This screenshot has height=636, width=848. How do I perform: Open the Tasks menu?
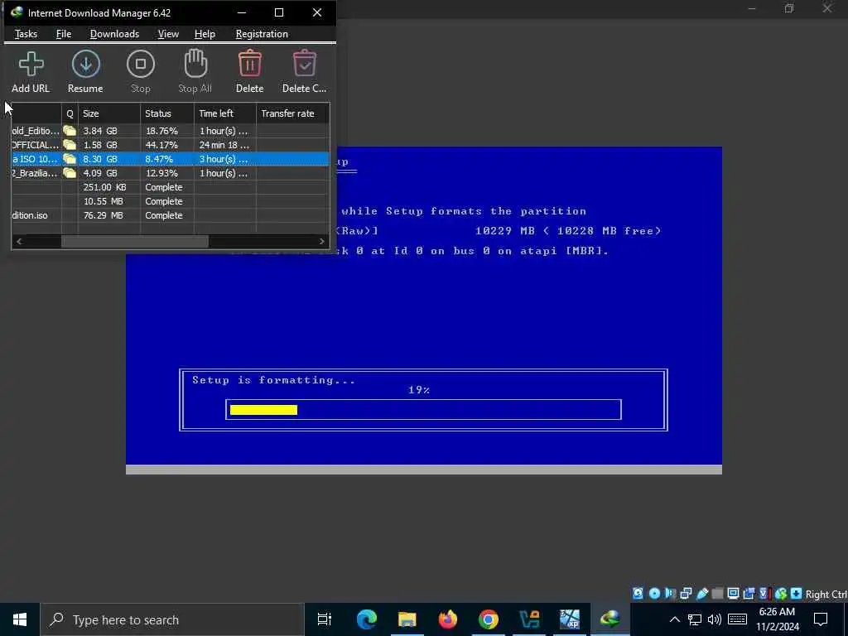pyautogui.click(x=26, y=33)
